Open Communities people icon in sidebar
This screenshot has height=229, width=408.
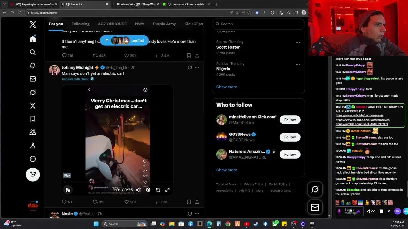click(x=33, y=132)
